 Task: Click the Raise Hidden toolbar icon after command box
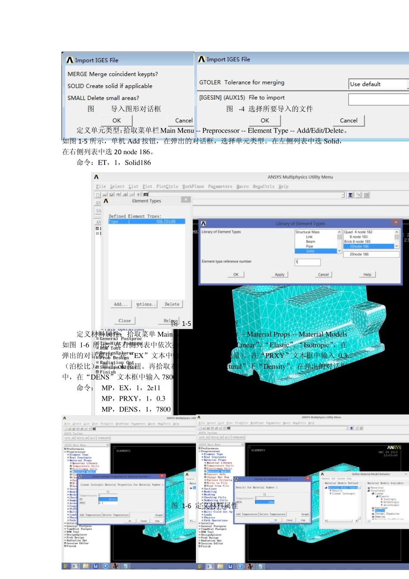point(351,195)
